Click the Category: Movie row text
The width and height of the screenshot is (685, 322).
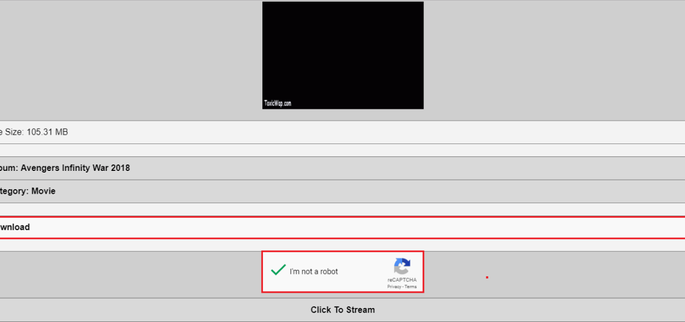(28, 191)
